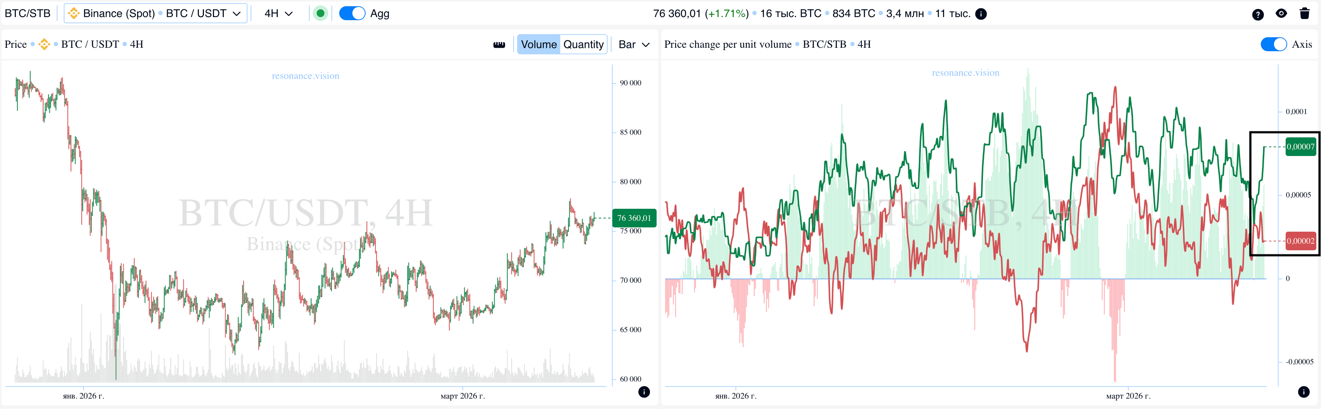Select the Volume tab
The image size is (1321, 409).
539,45
